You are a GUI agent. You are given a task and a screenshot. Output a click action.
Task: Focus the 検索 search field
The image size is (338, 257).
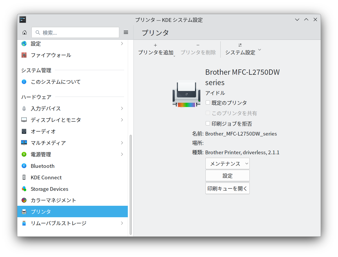point(75,33)
